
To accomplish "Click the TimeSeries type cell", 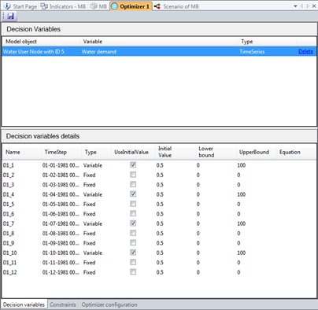I will tap(252, 52).
